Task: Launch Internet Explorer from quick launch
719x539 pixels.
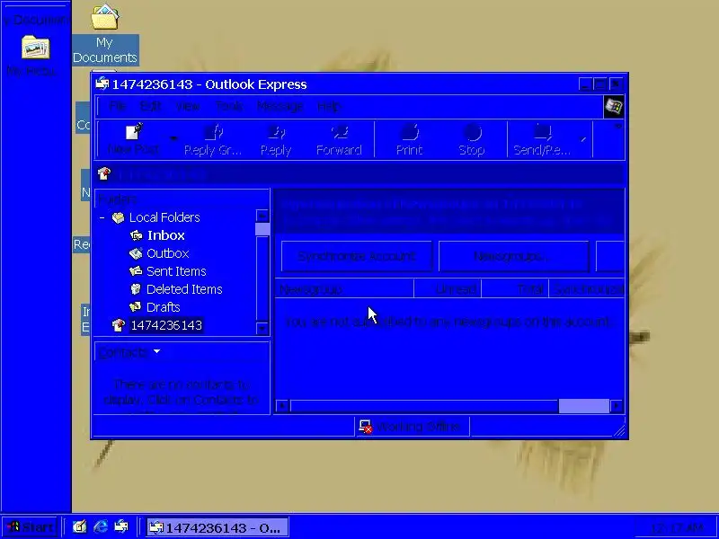Action: click(101, 527)
